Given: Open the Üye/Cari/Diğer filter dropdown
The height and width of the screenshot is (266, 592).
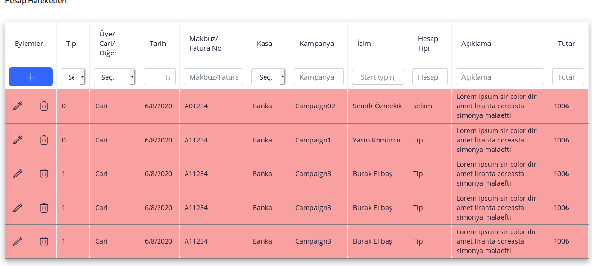Looking at the screenshot, I should click(x=115, y=77).
